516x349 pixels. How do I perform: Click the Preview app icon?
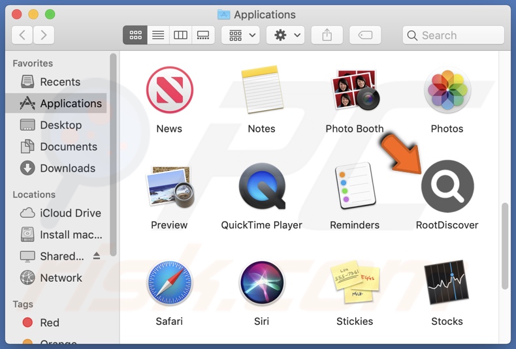pos(169,187)
